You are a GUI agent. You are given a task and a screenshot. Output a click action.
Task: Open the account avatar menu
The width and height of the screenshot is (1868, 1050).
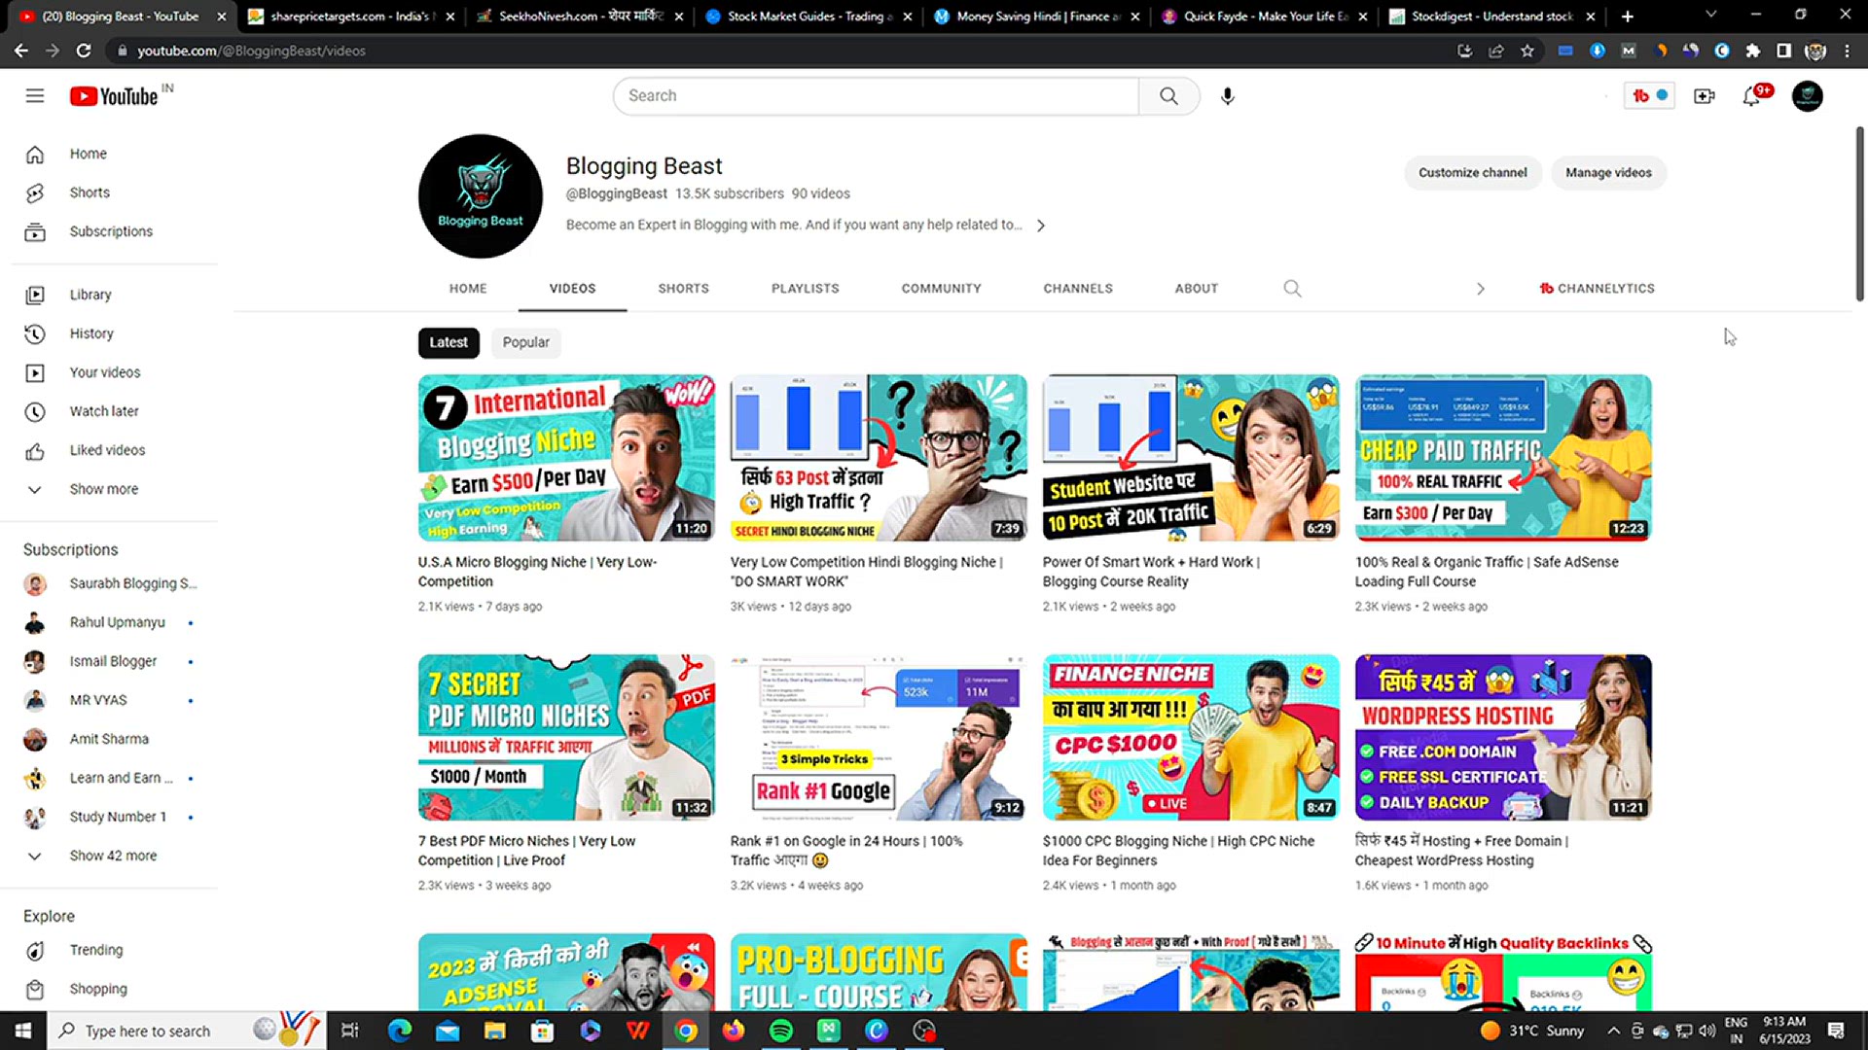point(1808,95)
